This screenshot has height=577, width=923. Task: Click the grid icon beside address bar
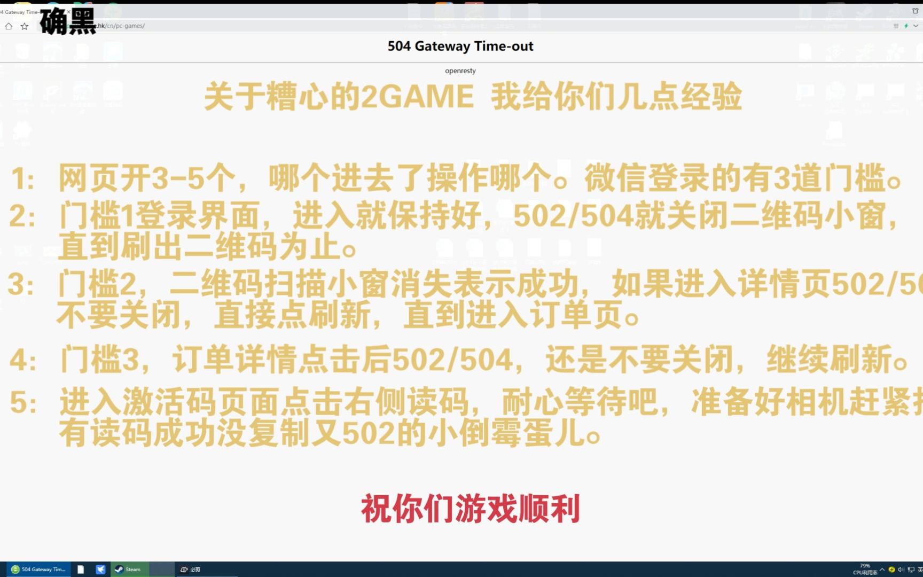coord(896,26)
